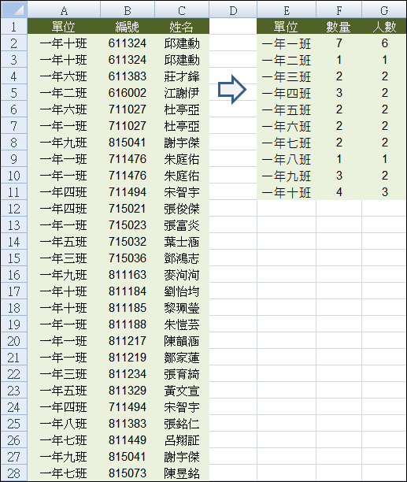Select the 一年九班 cell in row 16
The height and width of the screenshot is (482, 407).
[64, 275]
